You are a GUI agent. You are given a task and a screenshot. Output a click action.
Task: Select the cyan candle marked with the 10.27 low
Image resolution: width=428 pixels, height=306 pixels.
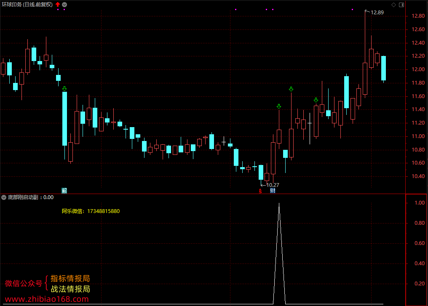[x=261, y=172]
